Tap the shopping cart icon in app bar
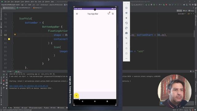 click(x=113, y=14)
